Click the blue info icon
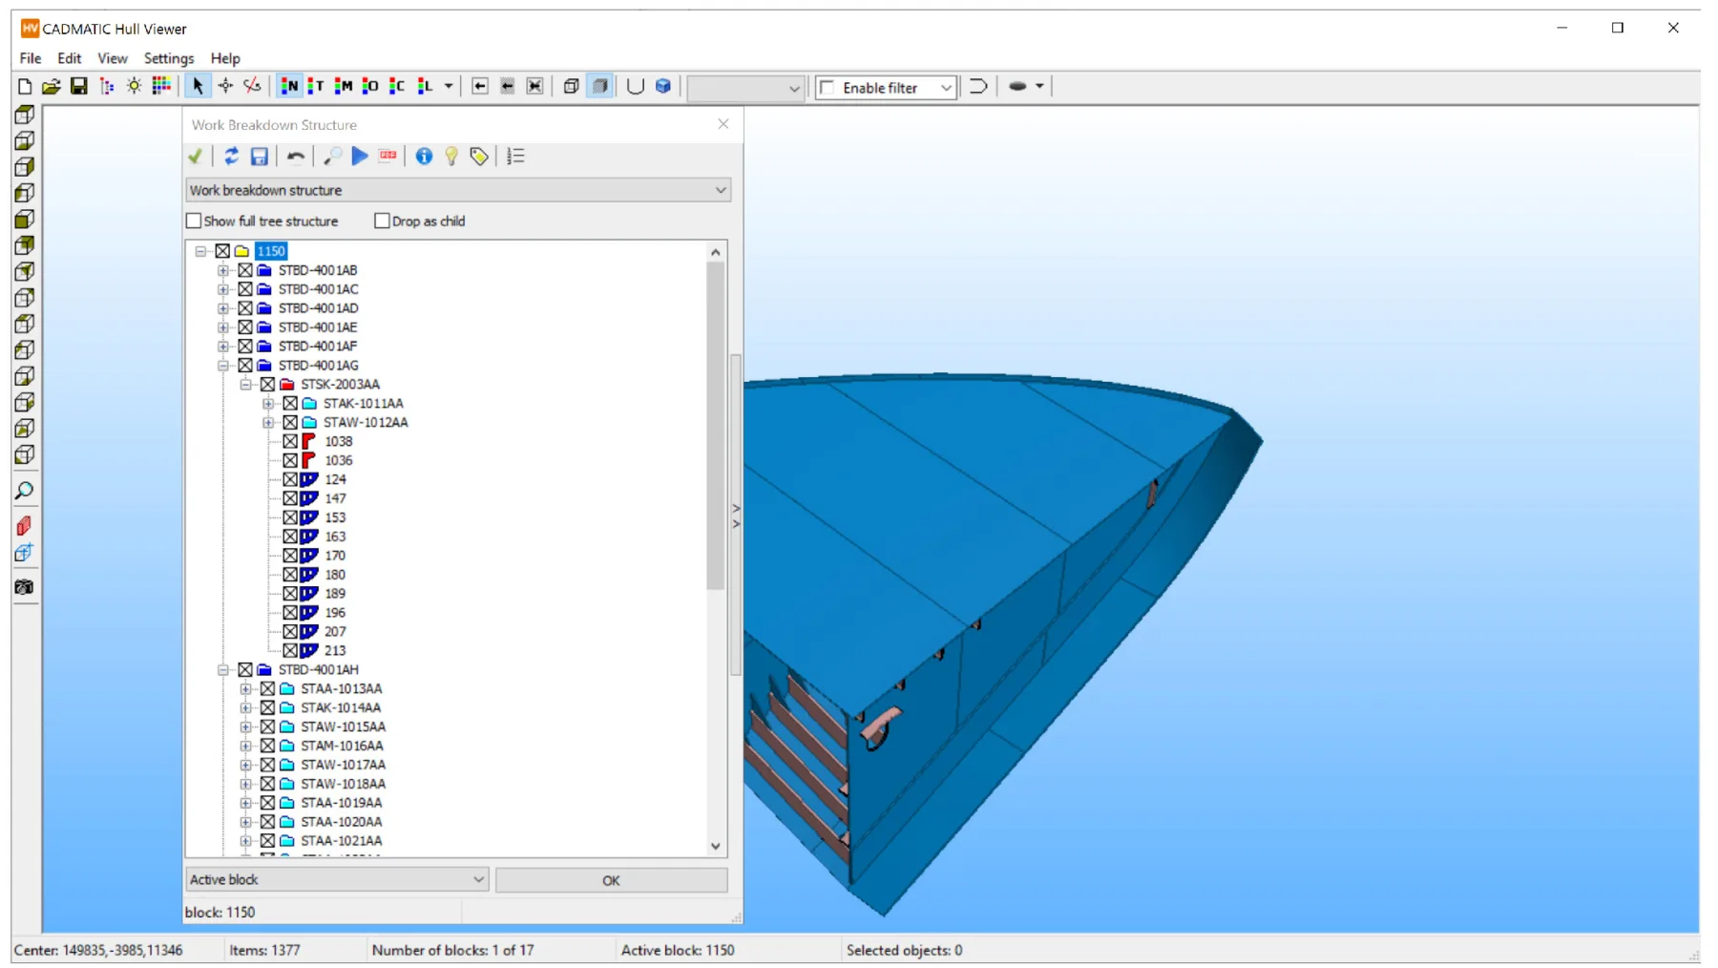 pyautogui.click(x=424, y=157)
